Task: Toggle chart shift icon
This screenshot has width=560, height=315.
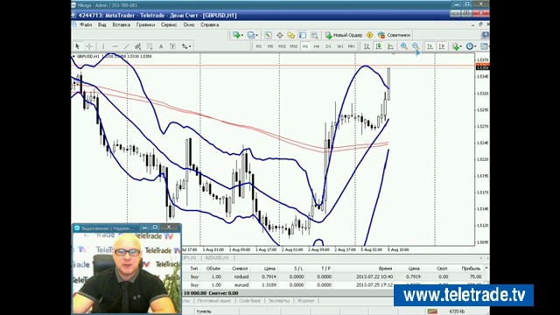Action: 442,46
